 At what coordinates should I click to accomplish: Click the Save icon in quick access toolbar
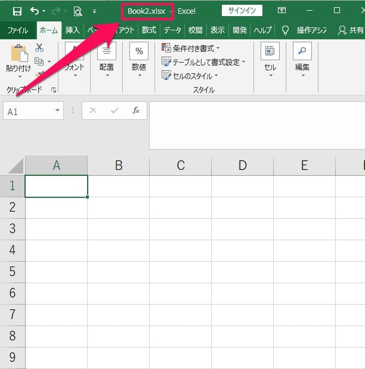click(x=17, y=11)
